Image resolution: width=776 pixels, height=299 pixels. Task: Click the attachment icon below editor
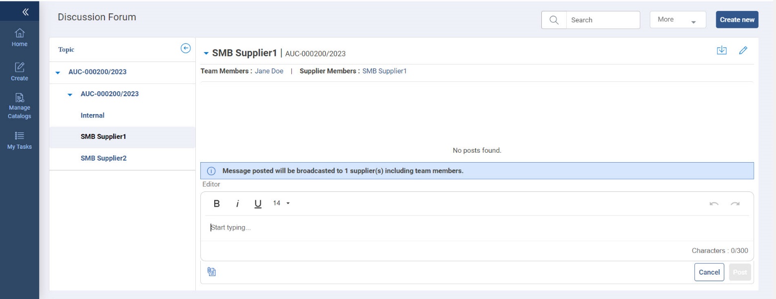211,271
